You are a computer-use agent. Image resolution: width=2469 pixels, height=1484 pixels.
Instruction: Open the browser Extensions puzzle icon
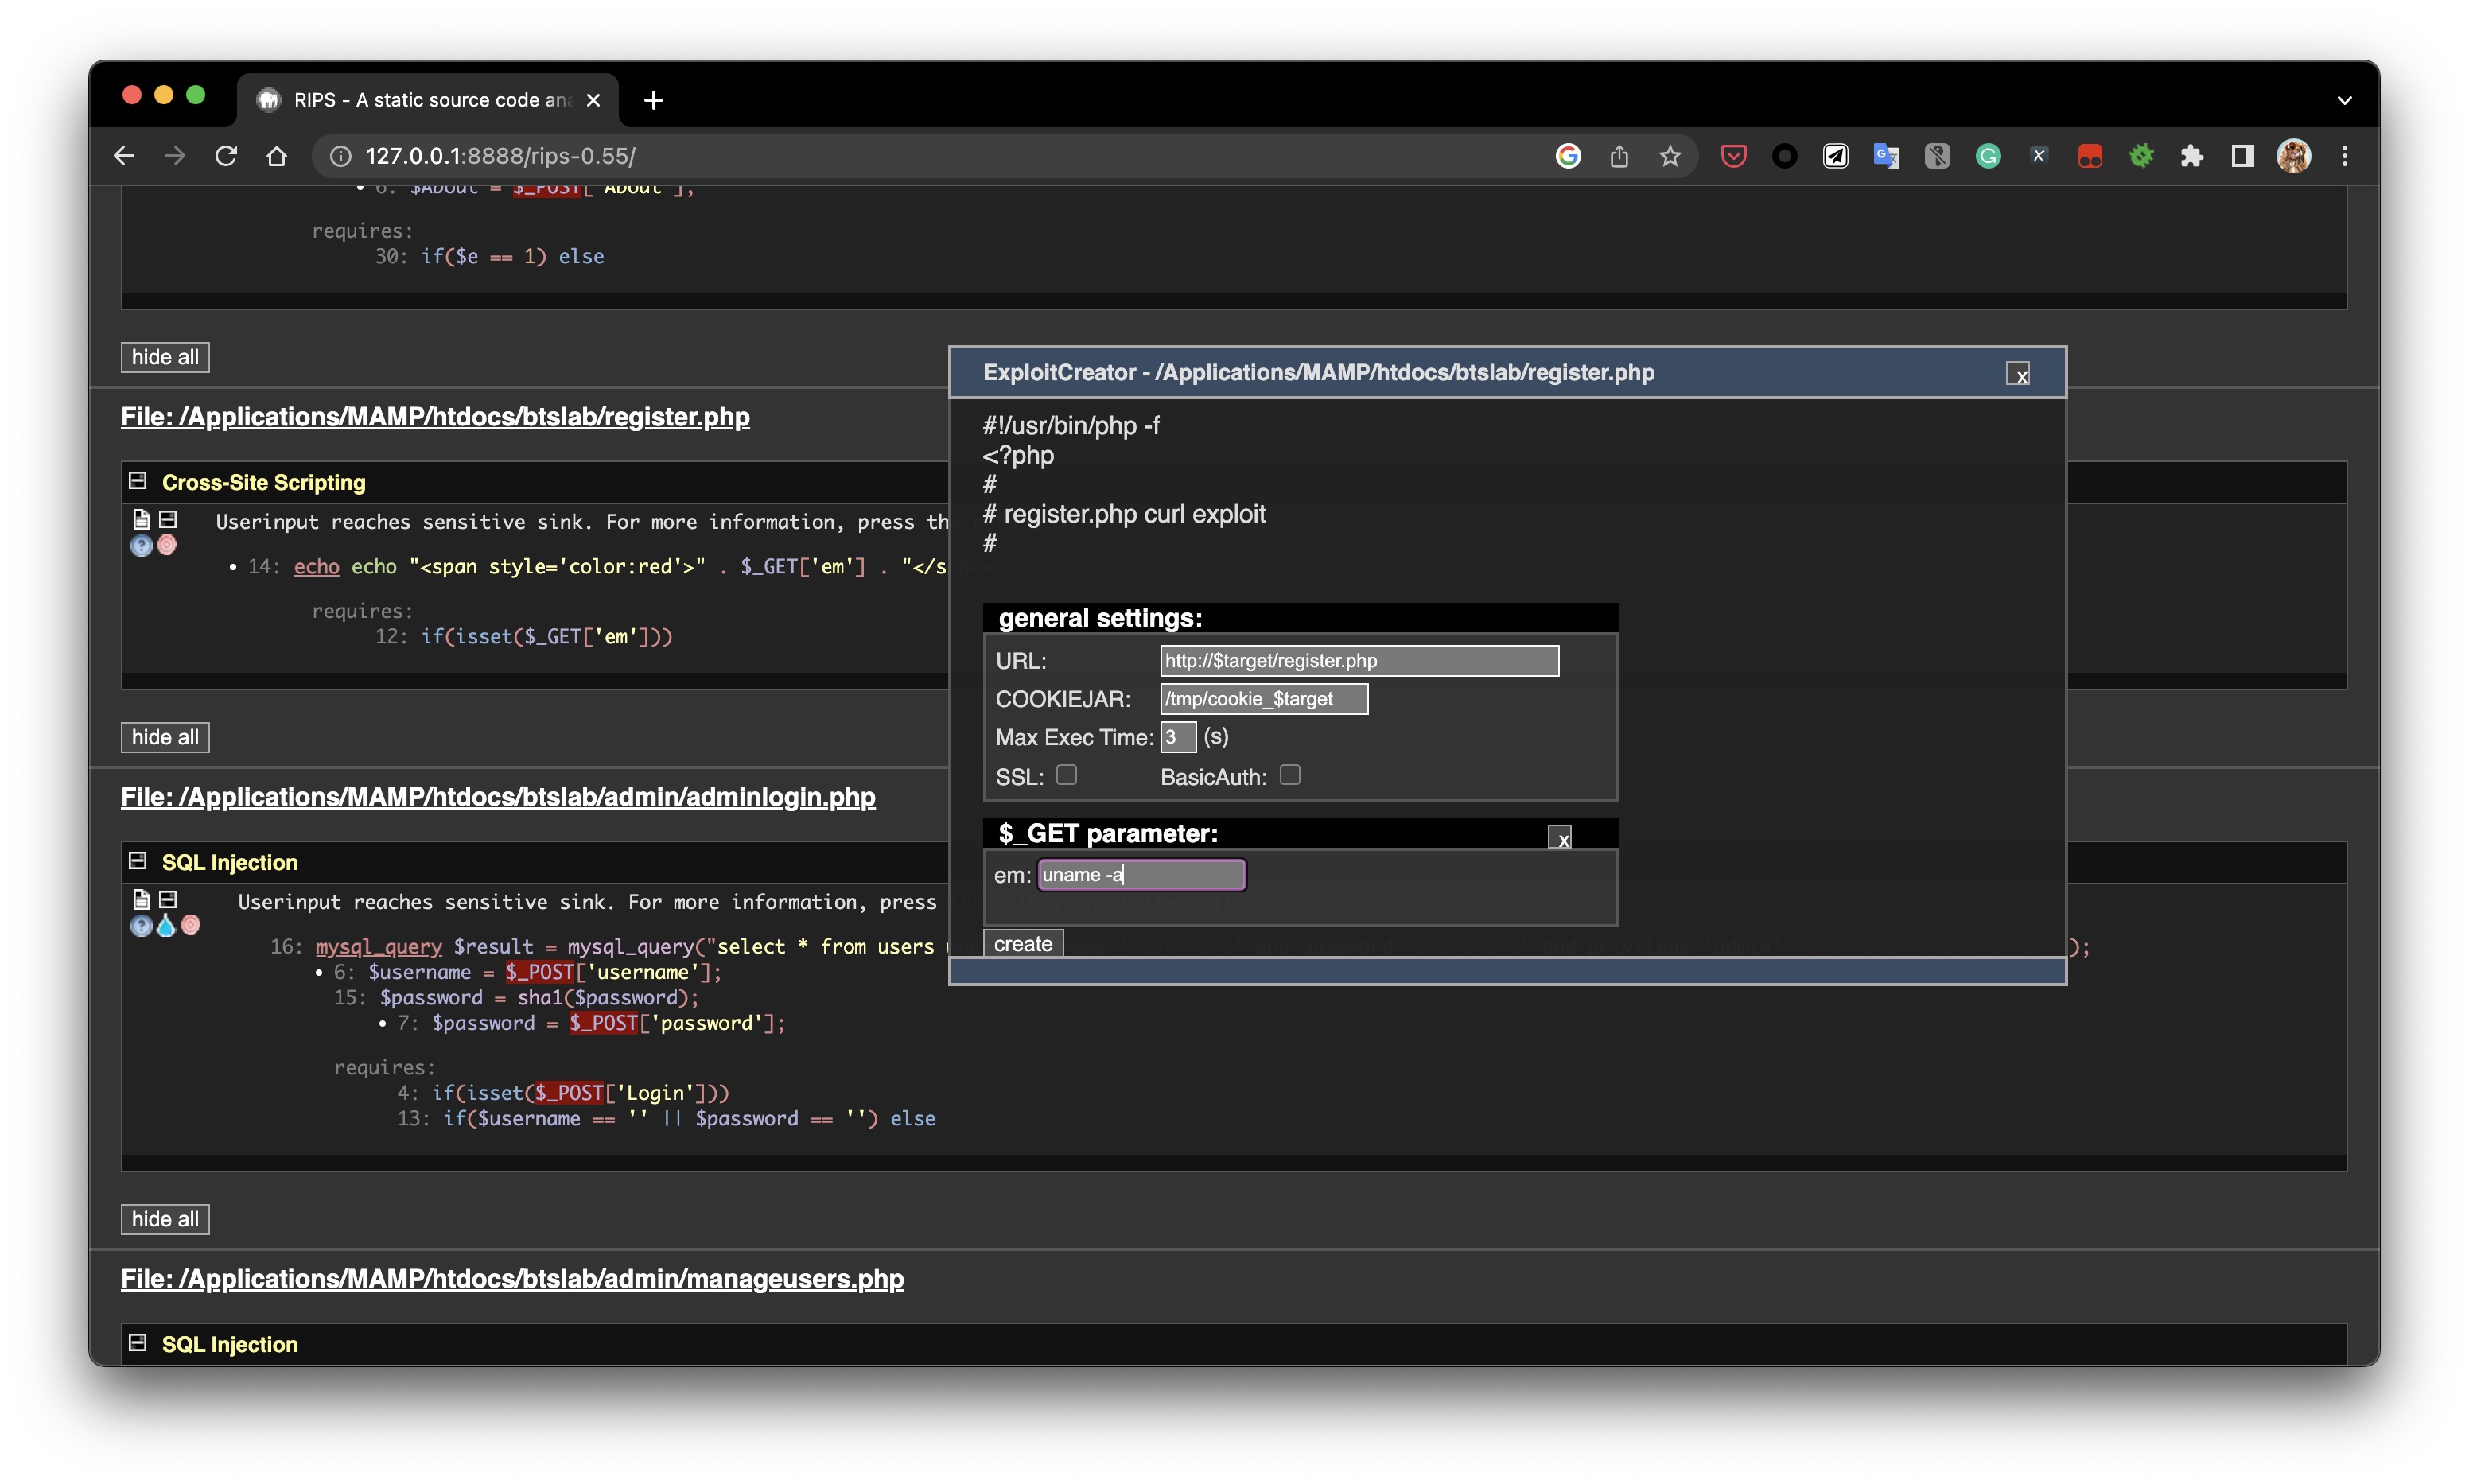2191,156
